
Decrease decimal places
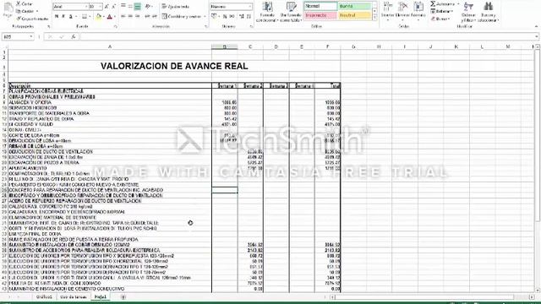pyautogui.click(x=249, y=16)
